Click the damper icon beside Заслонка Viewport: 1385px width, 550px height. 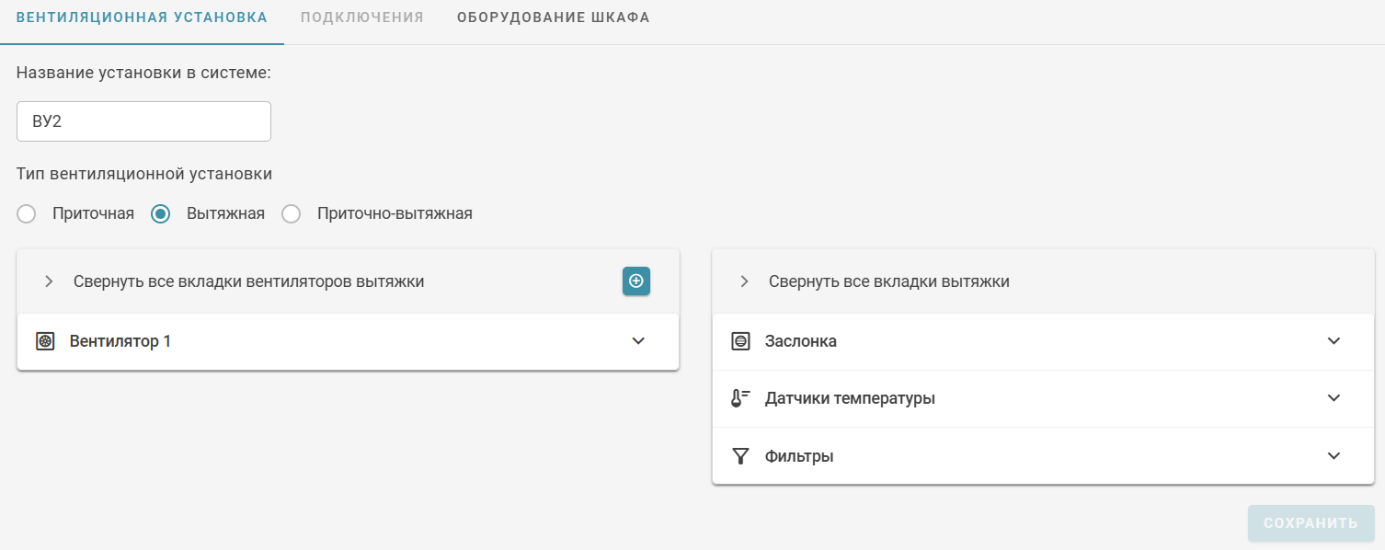pyautogui.click(x=740, y=340)
